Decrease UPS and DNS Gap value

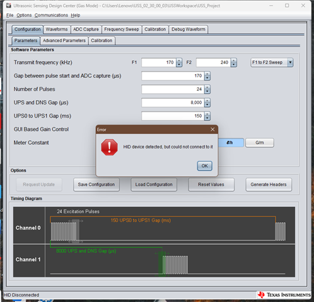point(207,104)
